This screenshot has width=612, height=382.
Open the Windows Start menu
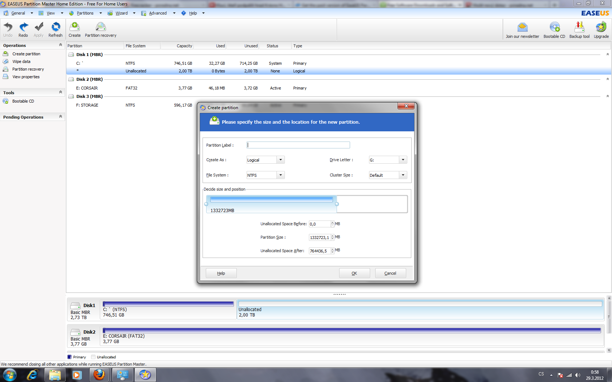point(9,375)
